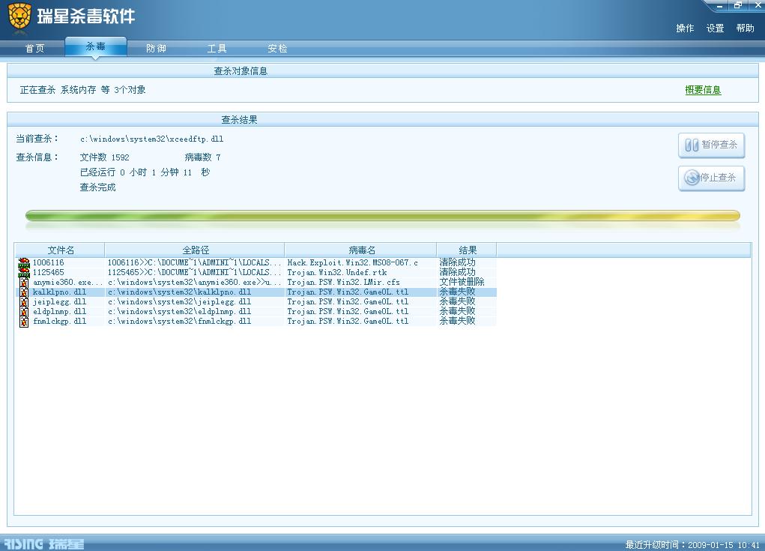
Task: Click 杀毒失败 result for fnmlckgp.dll
Action: point(457,321)
